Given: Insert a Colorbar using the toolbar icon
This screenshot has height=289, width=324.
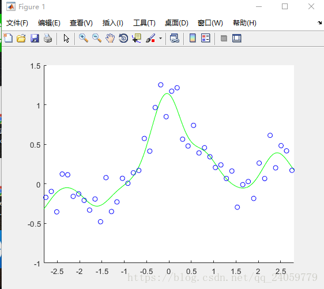Looking at the screenshot, I should (193, 38).
